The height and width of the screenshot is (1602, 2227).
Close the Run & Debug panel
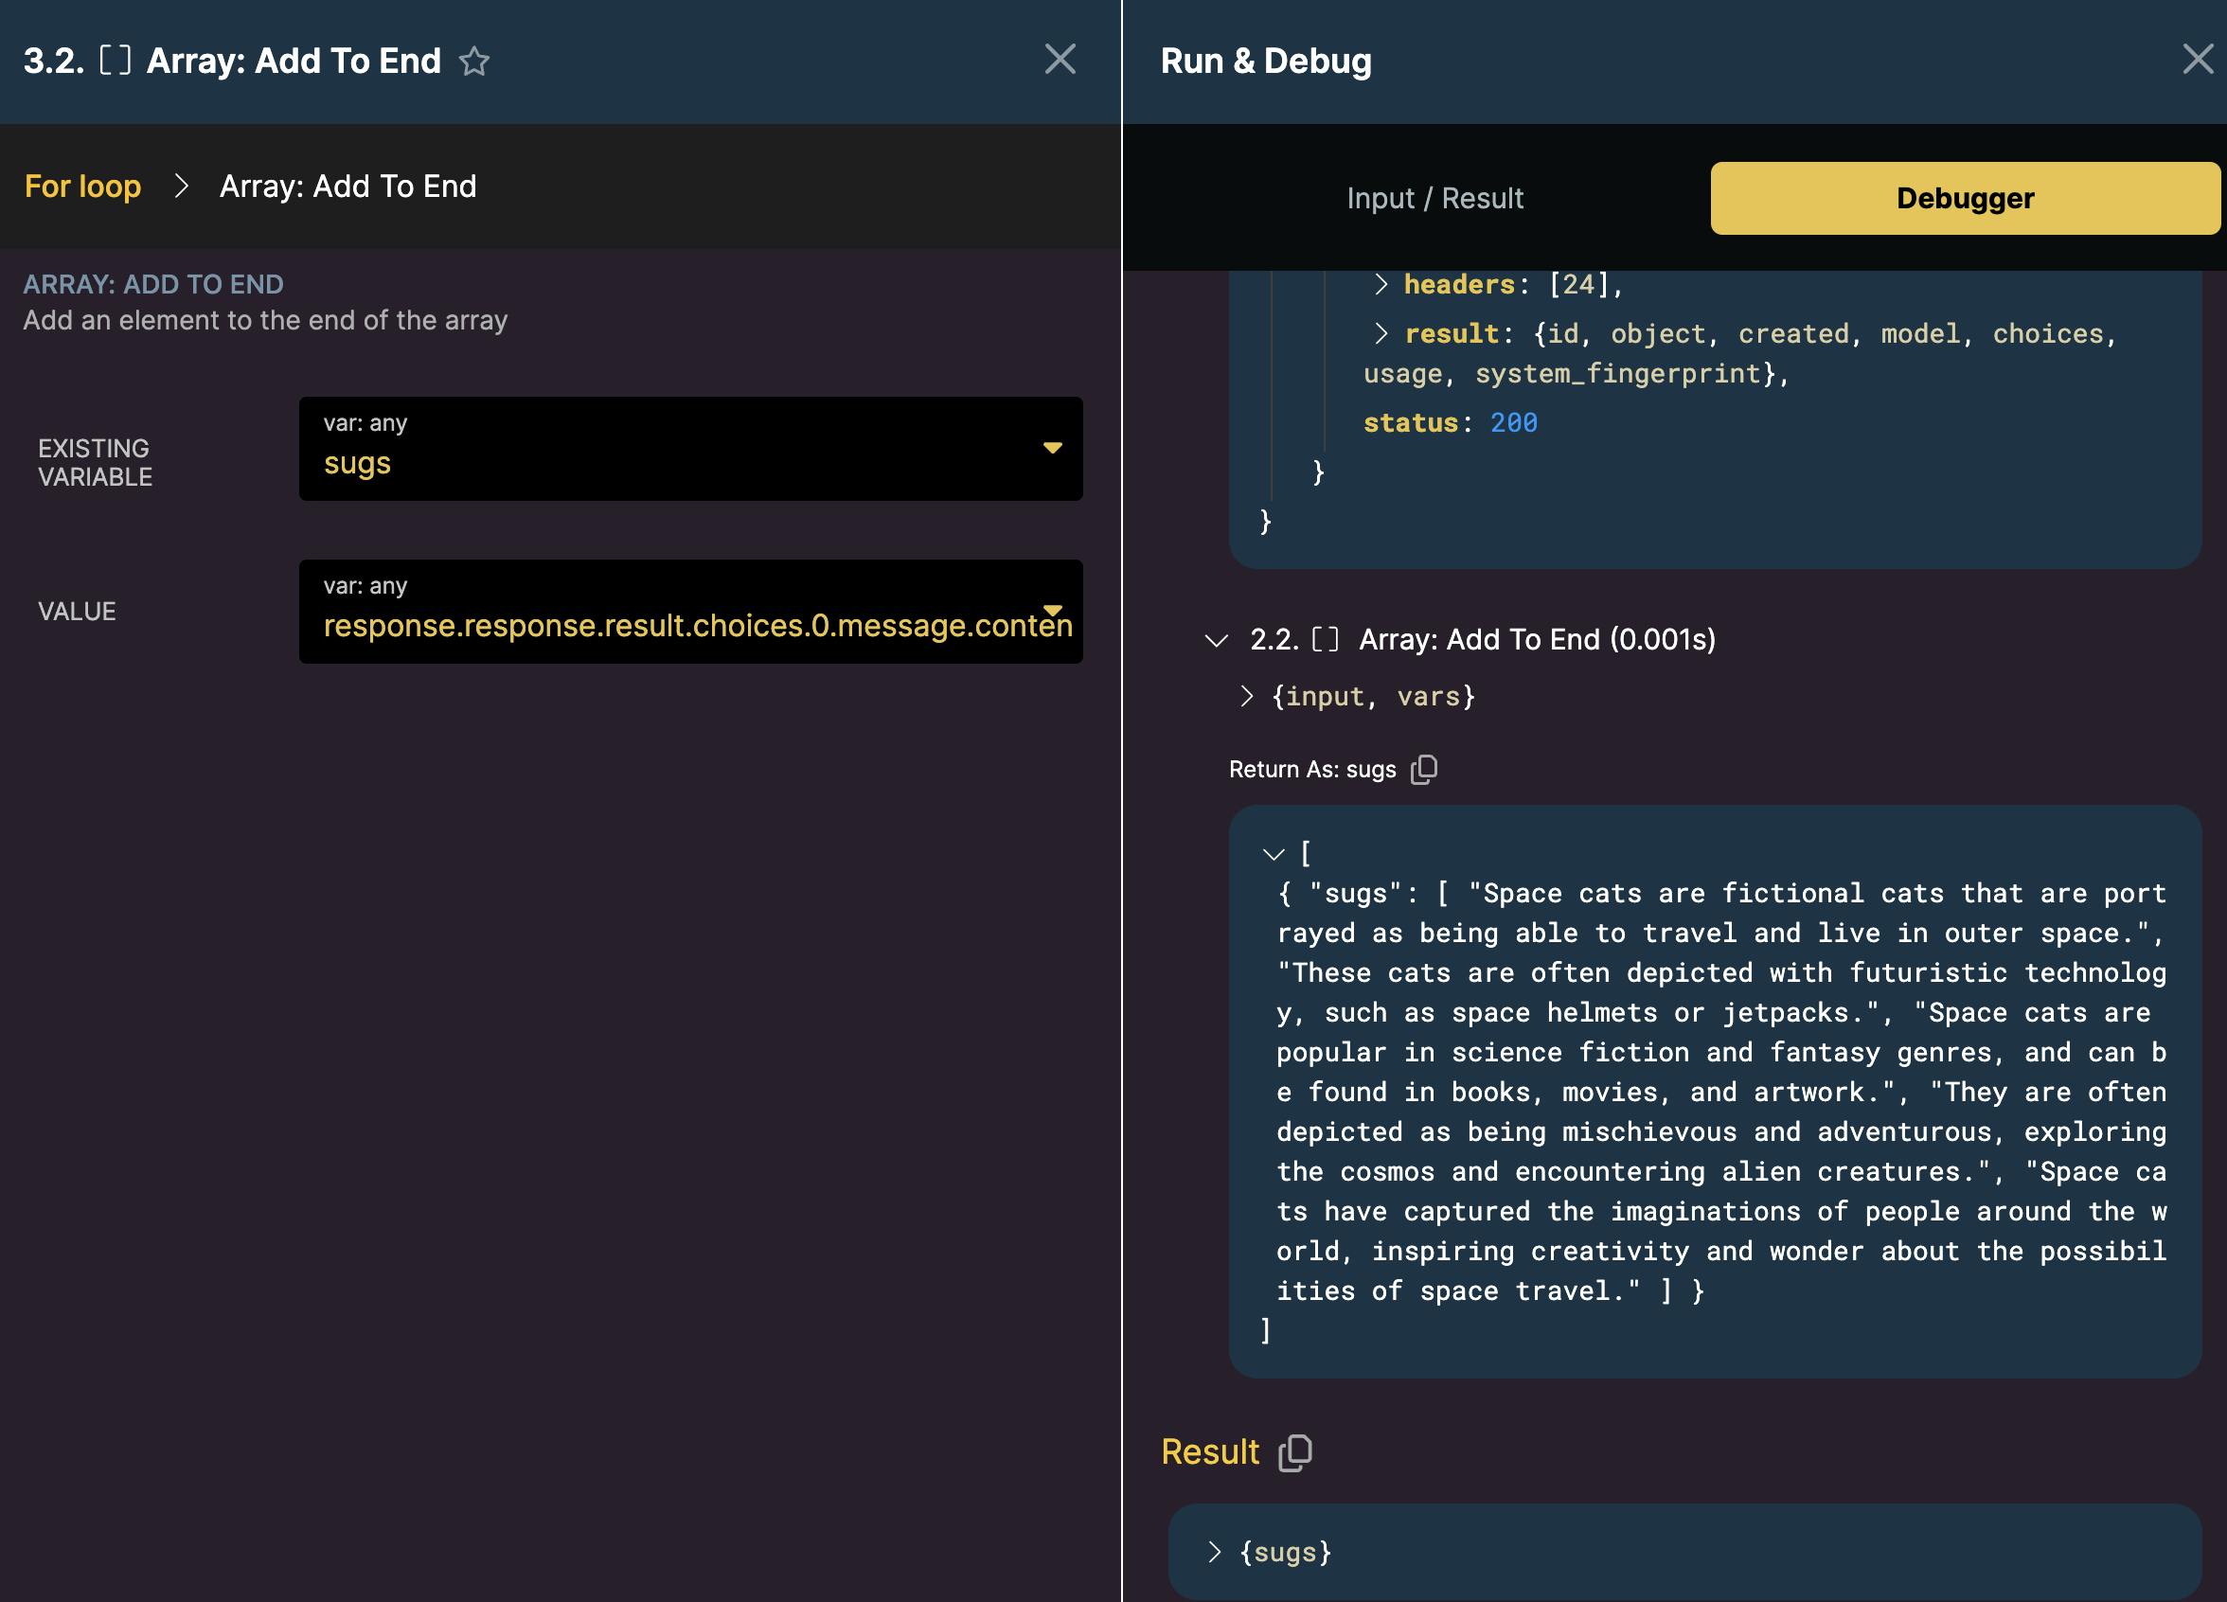click(2198, 59)
